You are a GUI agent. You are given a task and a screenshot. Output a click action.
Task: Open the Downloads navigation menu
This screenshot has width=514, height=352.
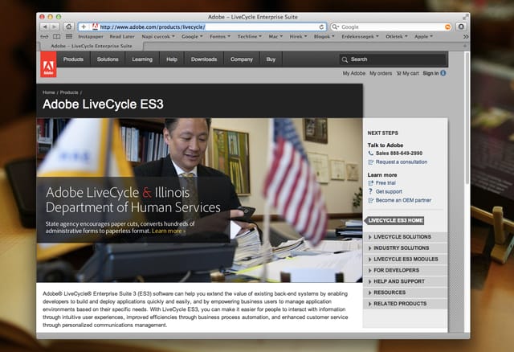[x=204, y=59]
